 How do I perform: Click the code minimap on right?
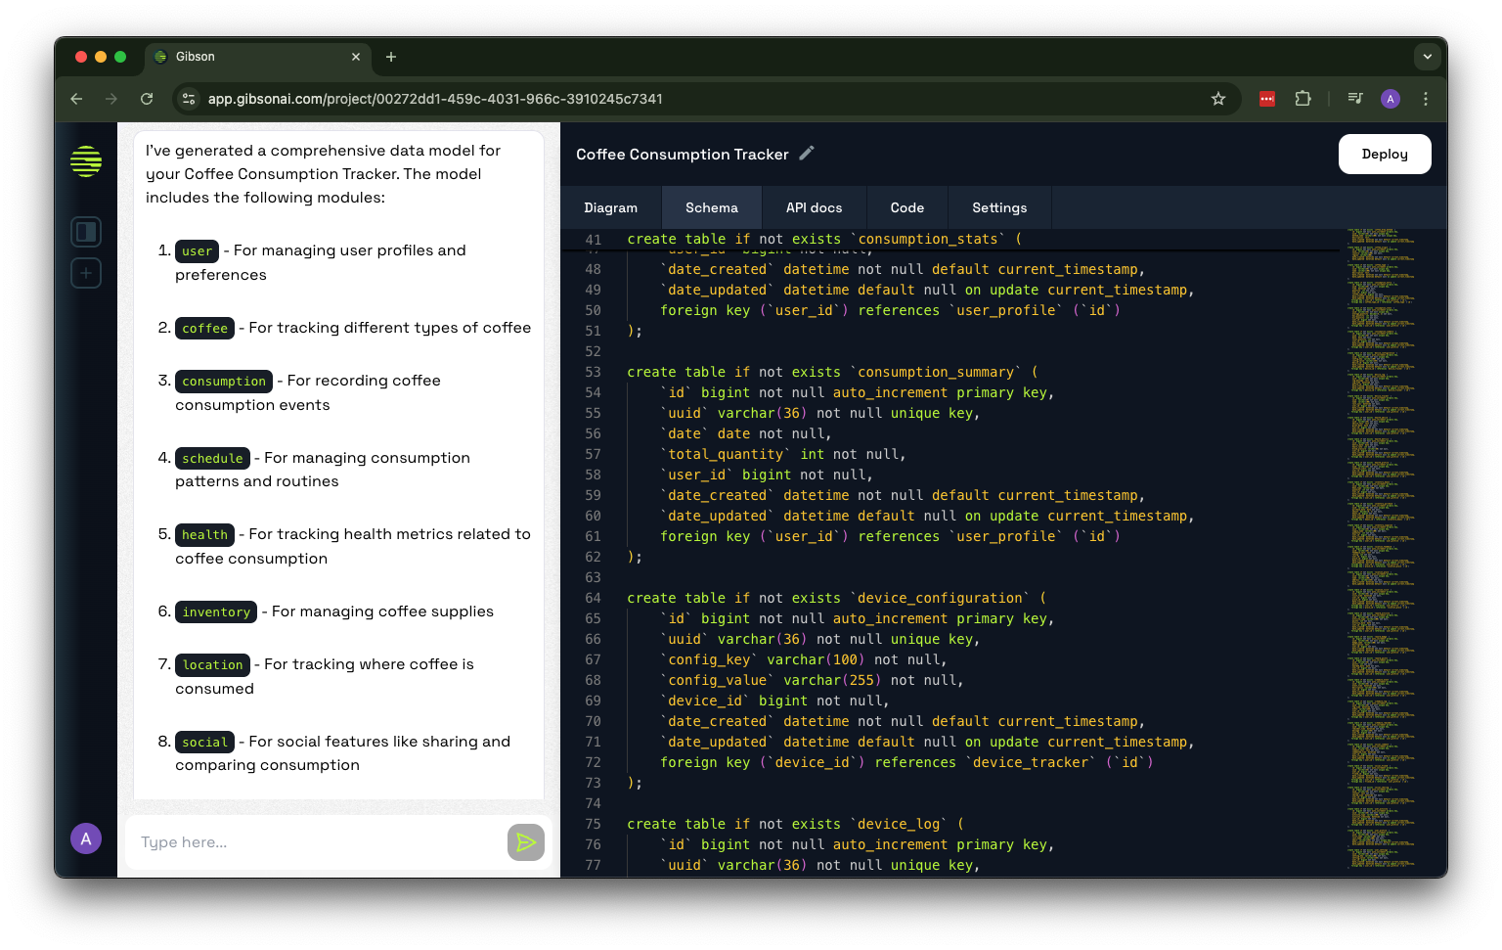pos(1382,548)
